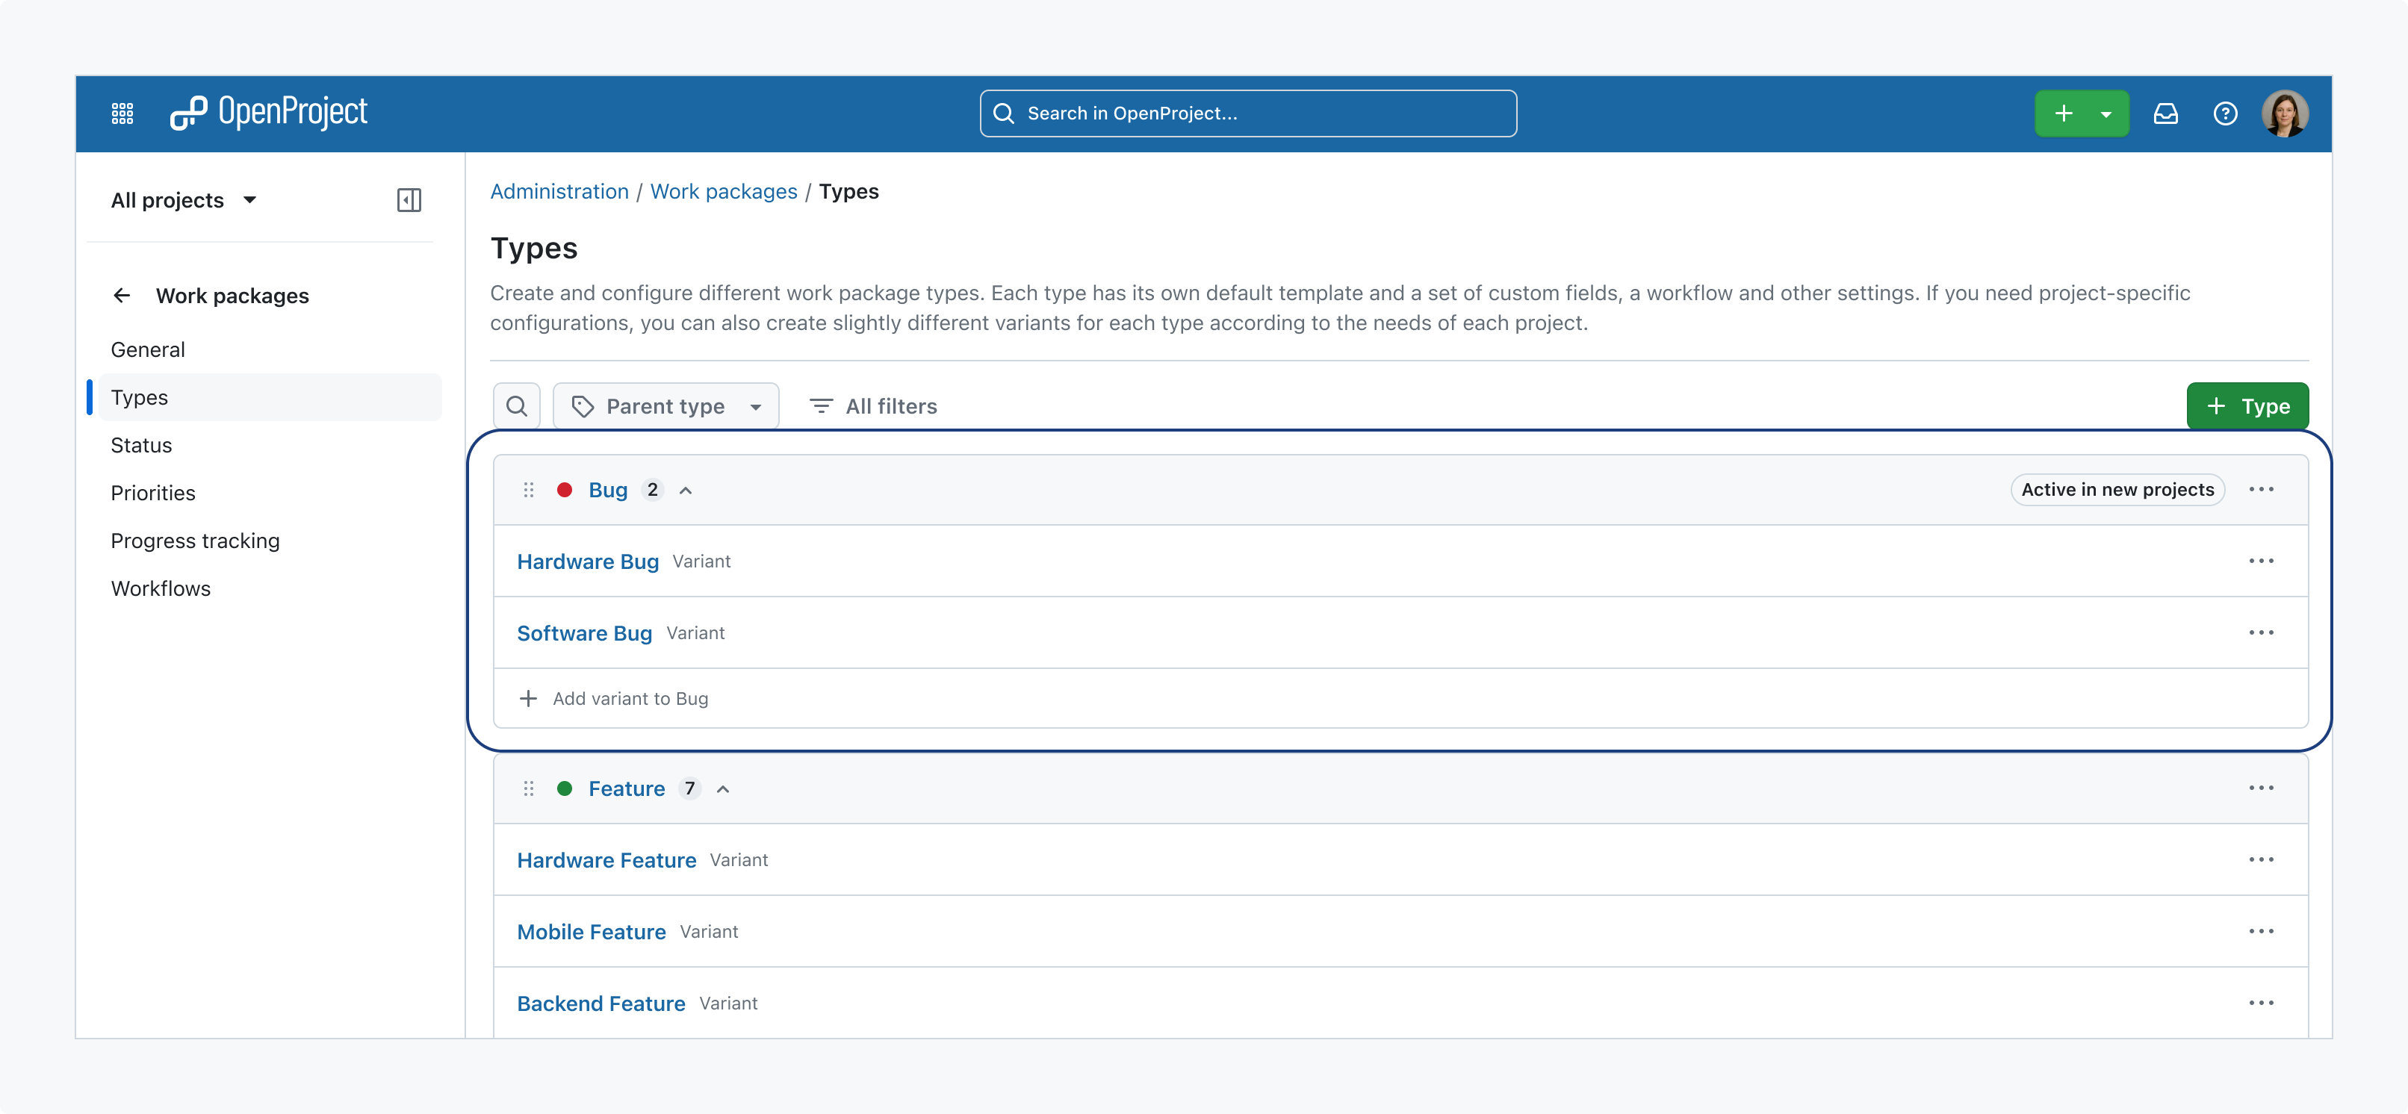Focus the Search in OpenProject field
2408x1114 pixels.
point(1248,113)
